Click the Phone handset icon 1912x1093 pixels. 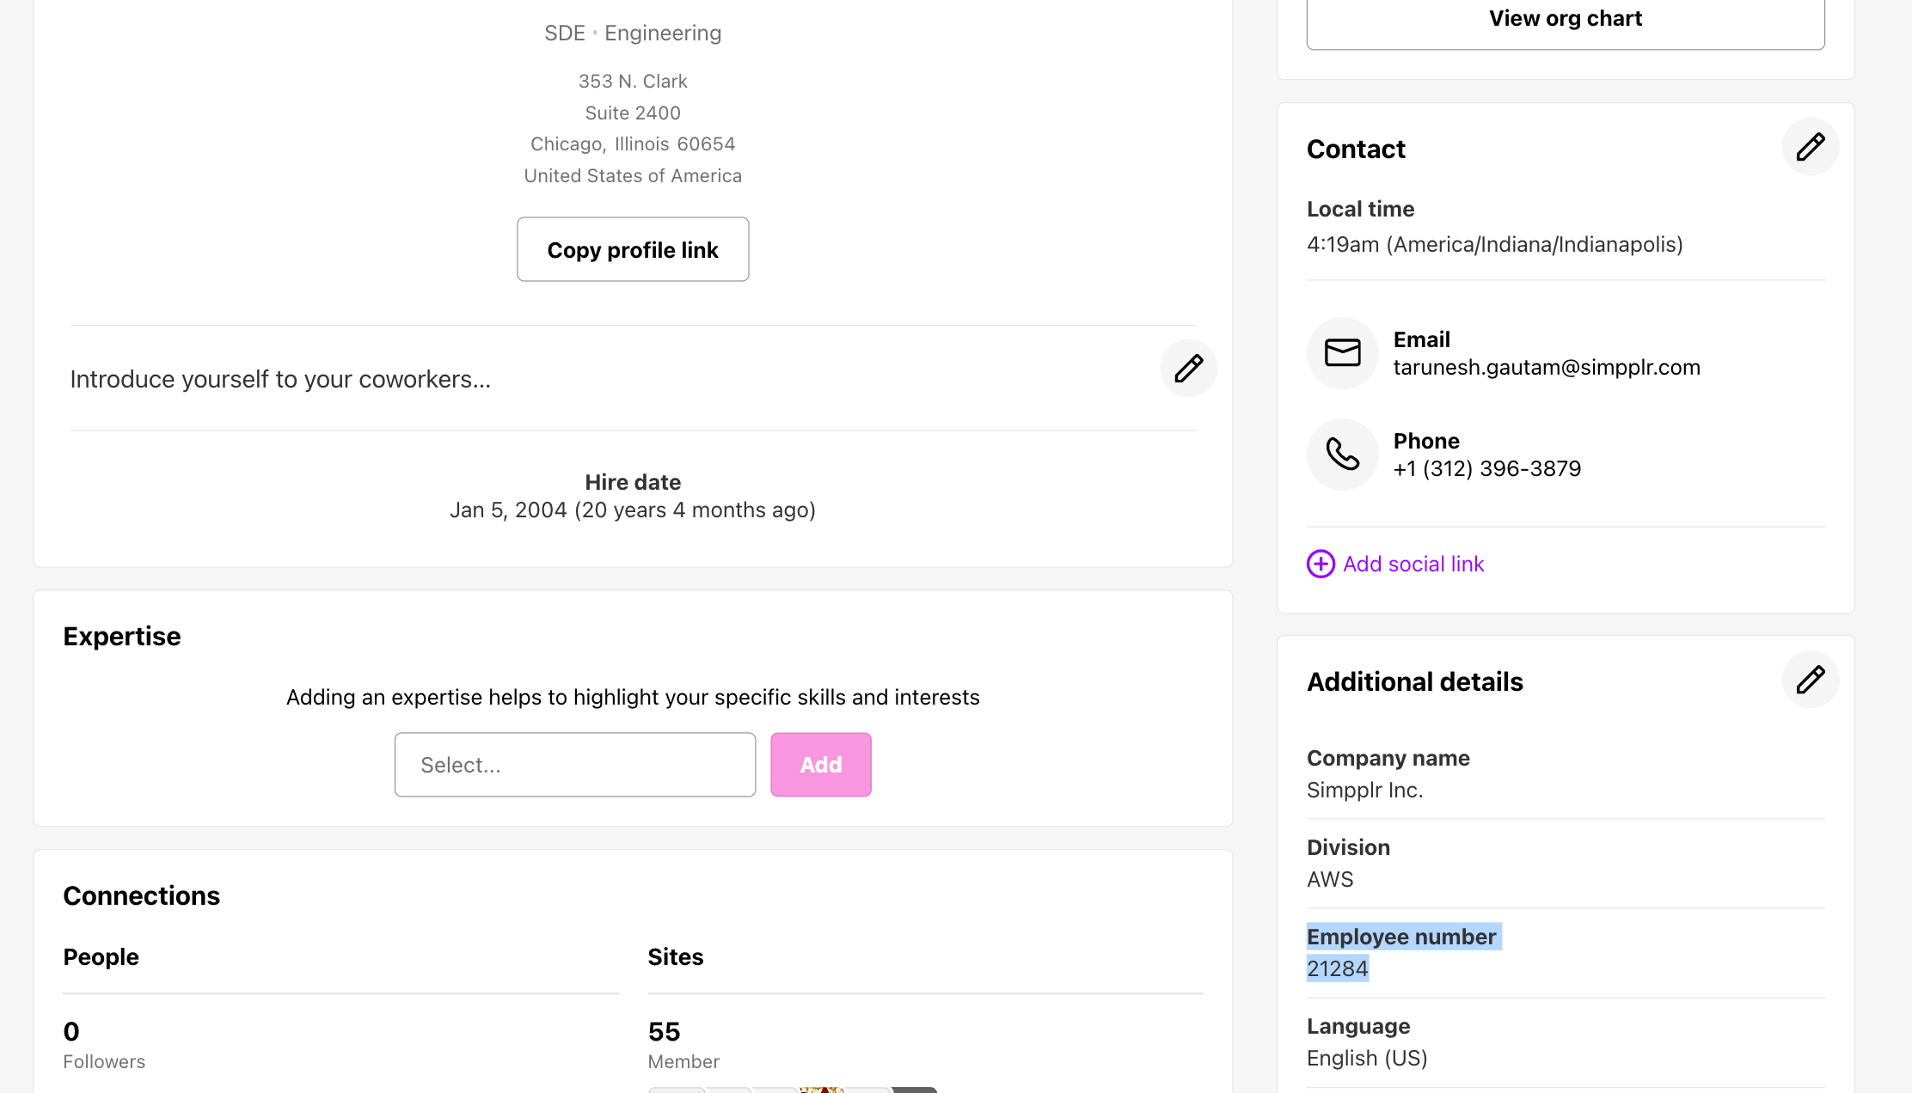click(1342, 455)
